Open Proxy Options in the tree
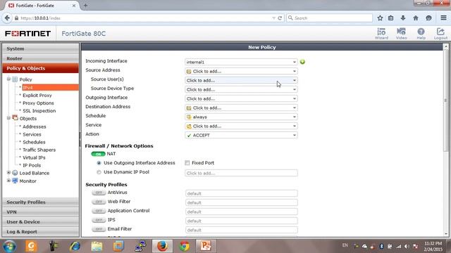The width and height of the screenshot is (451, 253). (x=38, y=103)
